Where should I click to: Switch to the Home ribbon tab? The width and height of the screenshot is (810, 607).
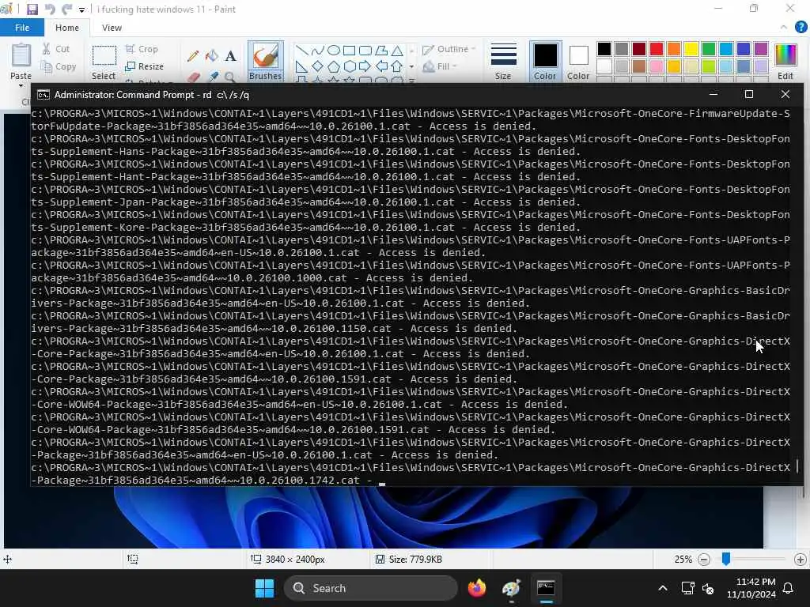pyautogui.click(x=67, y=28)
